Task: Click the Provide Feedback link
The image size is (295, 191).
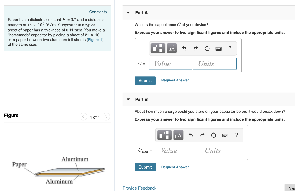Action: [x=139, y=188]
